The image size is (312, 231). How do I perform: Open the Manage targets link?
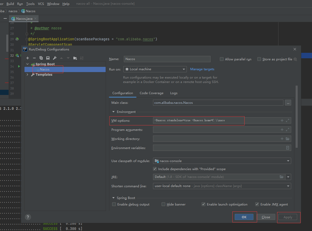coord(202,69)
